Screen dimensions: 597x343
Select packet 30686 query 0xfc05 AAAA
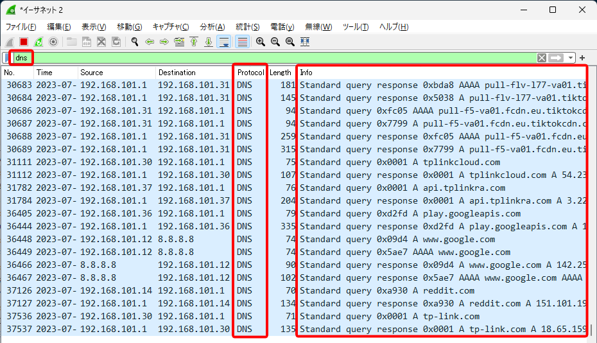(295, 111)
